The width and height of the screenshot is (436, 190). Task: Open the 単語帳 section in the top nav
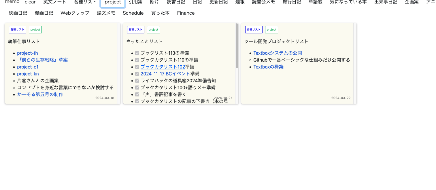click(315, 2)
